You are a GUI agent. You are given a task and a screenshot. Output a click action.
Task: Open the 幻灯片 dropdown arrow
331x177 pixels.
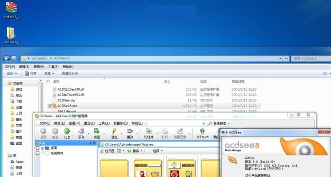[x=157, y=133]
